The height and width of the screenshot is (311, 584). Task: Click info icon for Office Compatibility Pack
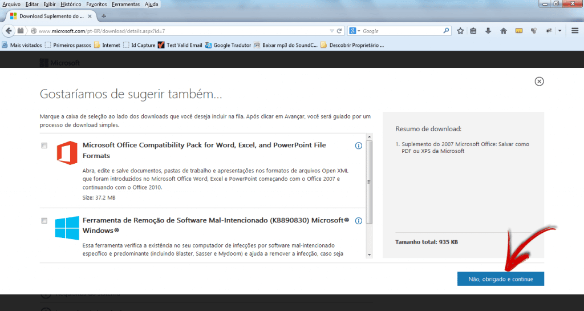[358, 146]
